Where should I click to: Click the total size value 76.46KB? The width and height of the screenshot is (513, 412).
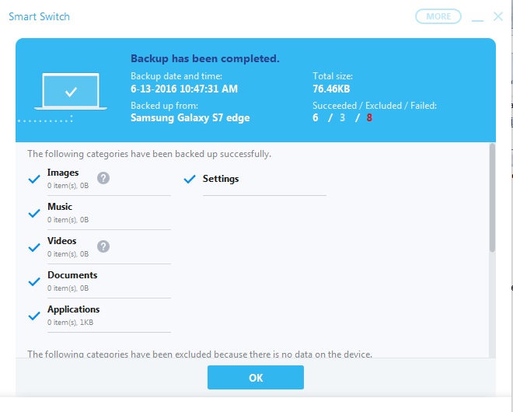click(x=331, y=89)
